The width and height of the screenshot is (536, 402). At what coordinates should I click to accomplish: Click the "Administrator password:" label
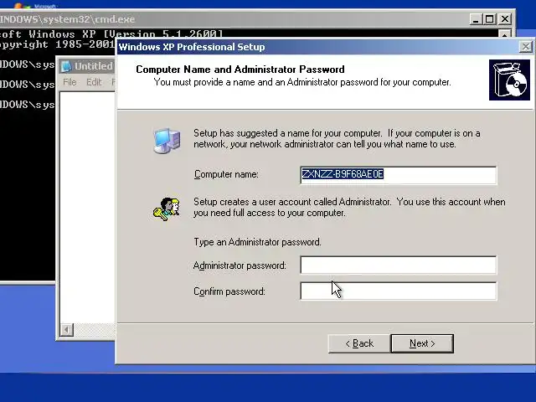click(240, 265)
